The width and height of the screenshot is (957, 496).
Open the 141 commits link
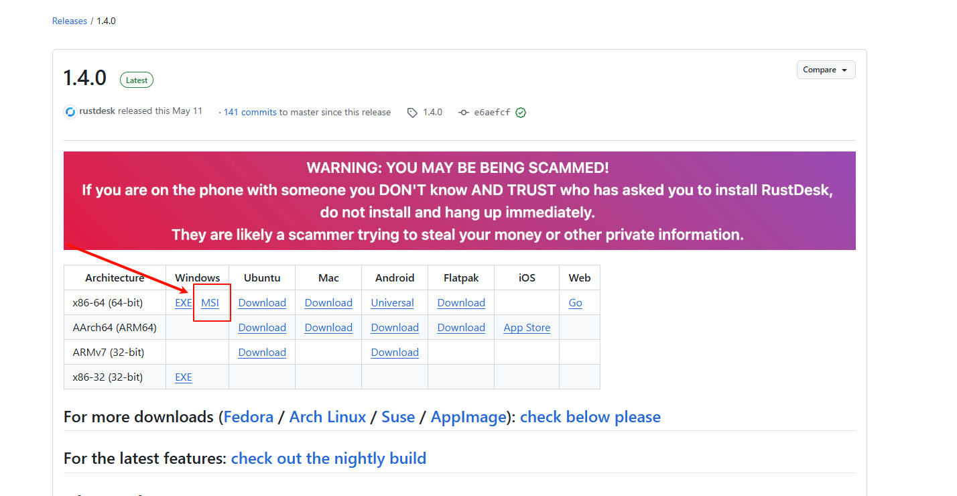pyautogui.click(x=250, y=112)
